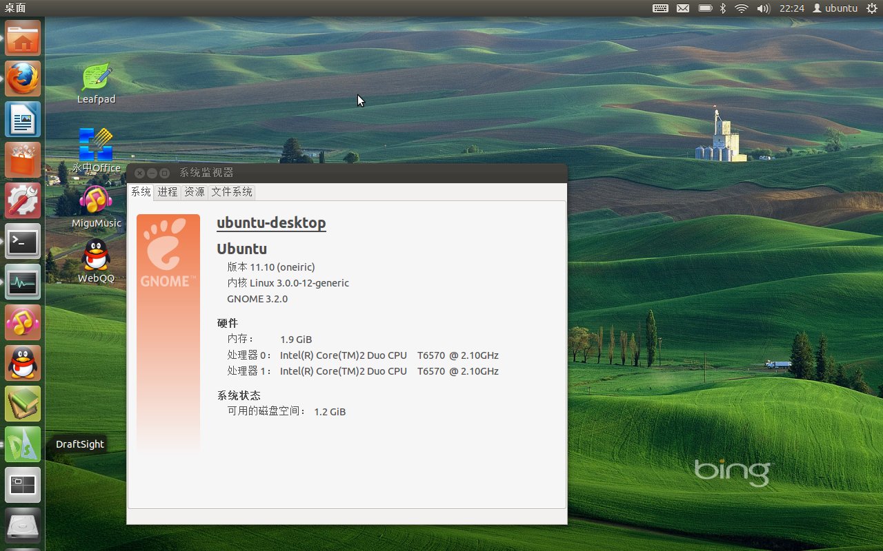Open the keyboard indicator in top panel
Screen dimensions: 883x551
[660, 8]
